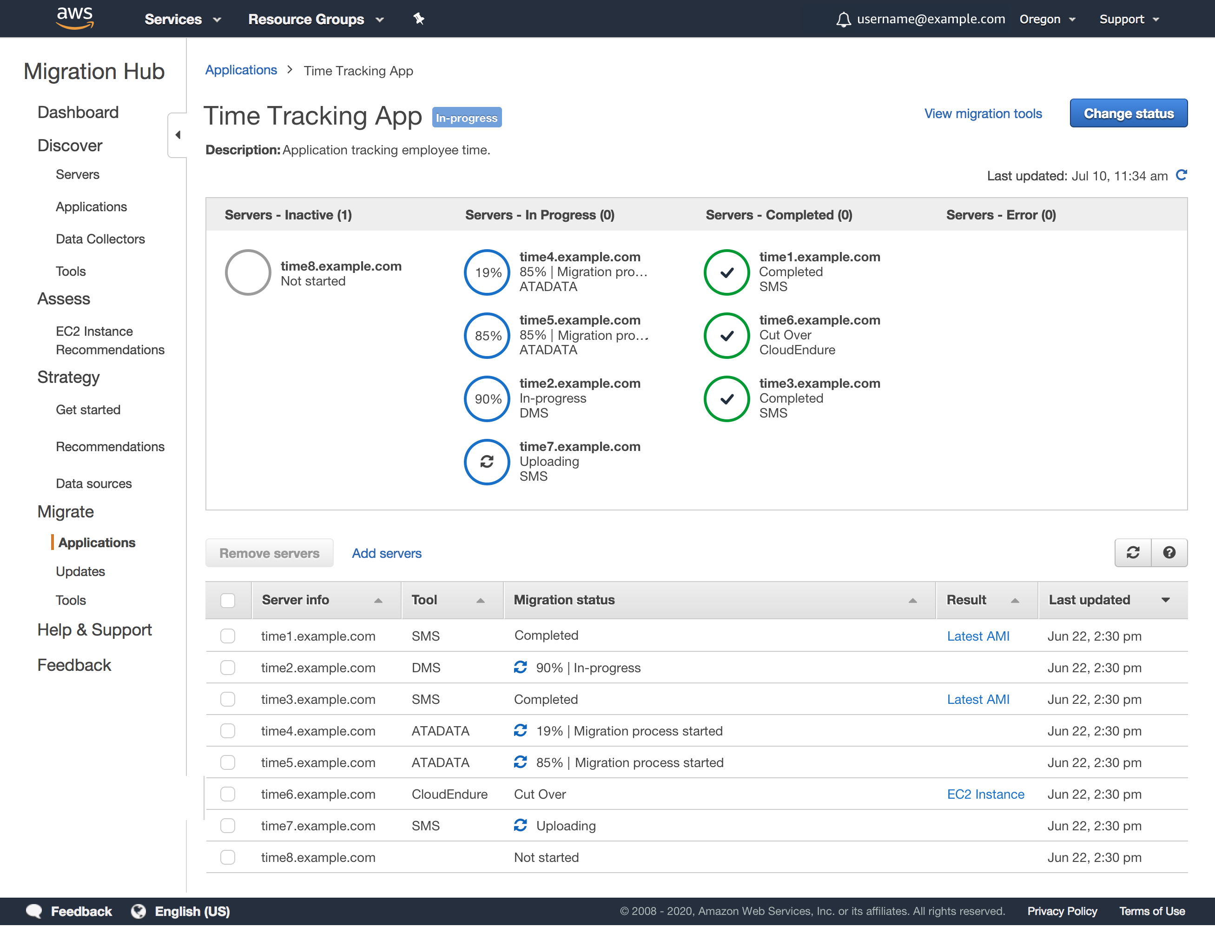1215x927 pixels.
Task: Open Data Collectors in sidebar
Action: (100, 239)
